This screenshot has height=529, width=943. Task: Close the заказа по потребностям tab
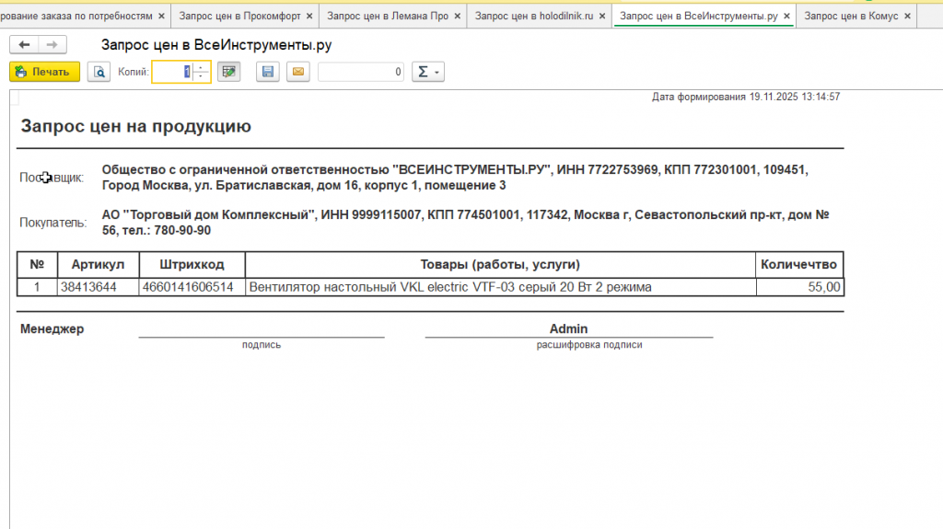pyautogui.click(x=161, y=17)
